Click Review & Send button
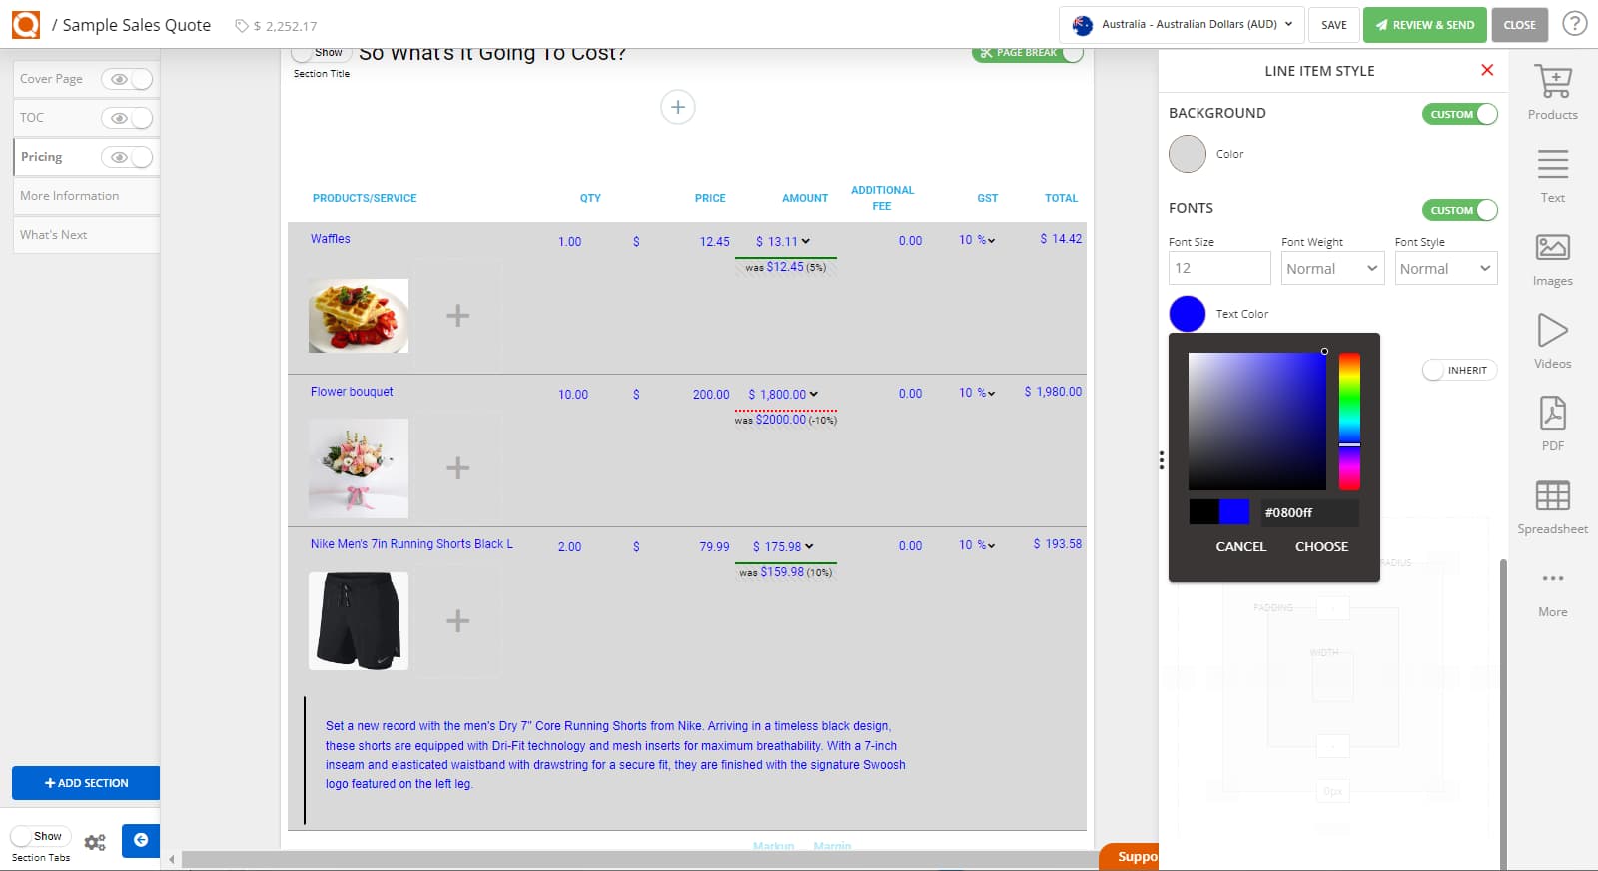This screenshot has width=1598, height=871. coord(1425,25)
